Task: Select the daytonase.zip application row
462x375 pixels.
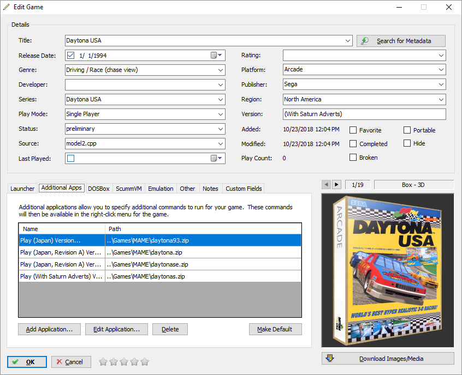Action: pyautogui.click(x=160, y=264)
